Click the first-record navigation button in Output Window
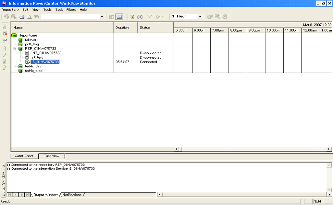Screen dimensions: 333x205 click(x=10, y=195)
